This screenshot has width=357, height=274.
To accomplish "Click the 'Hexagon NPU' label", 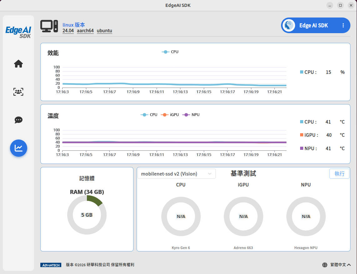I will click(306, 248).
